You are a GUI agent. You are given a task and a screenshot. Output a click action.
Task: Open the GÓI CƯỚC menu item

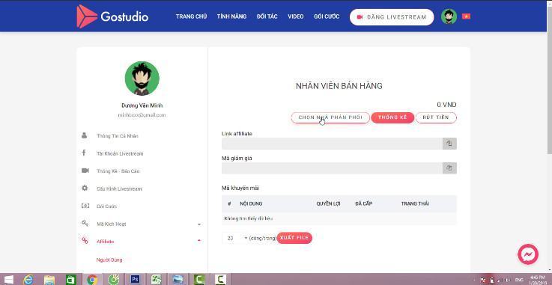(x=327, y=16)
